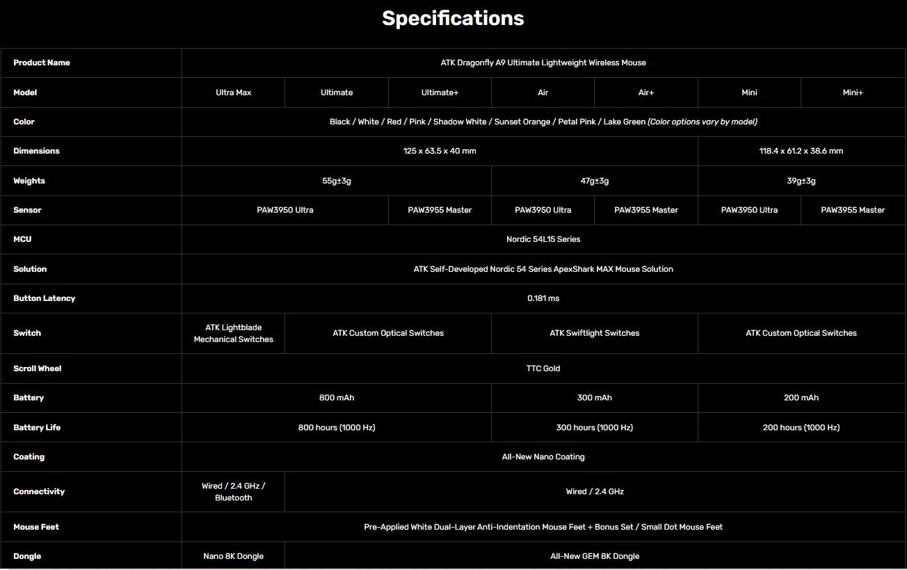The image size is (907, 570).
Task: Click the 0.181 ms button latency value
Action: (x=543, y=298)
